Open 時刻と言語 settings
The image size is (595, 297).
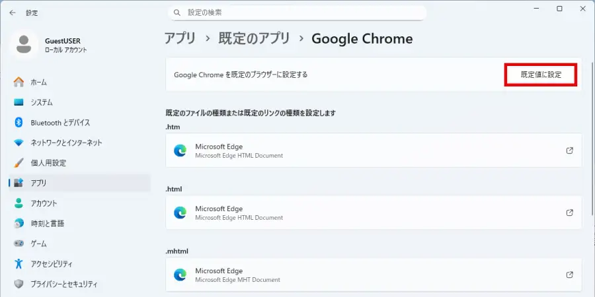(x=79, y=223)
